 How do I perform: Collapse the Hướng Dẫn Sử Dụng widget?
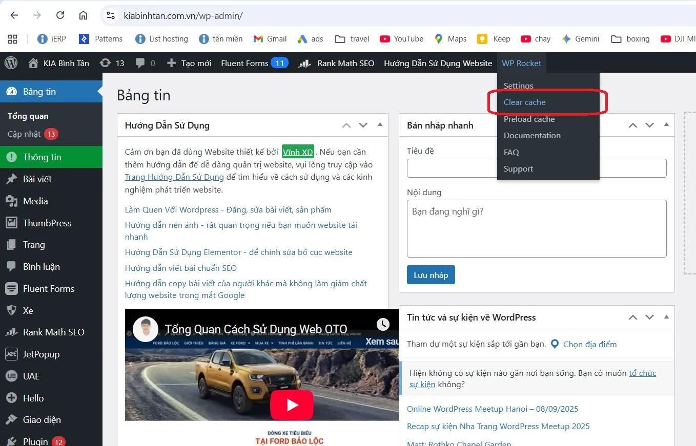380,125
